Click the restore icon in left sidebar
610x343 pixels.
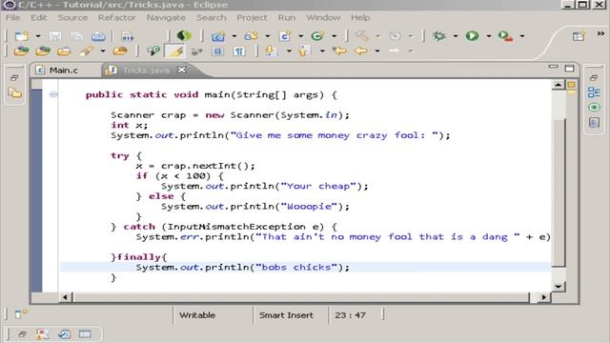tap(14, 78)
